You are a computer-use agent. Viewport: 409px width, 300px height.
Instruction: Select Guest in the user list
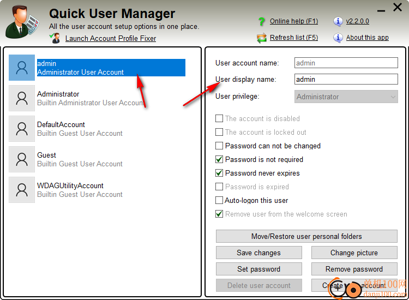pos(46,155)
